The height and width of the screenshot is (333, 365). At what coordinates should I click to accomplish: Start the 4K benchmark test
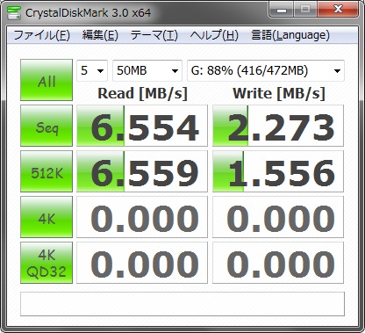click(x=47, y=217)
